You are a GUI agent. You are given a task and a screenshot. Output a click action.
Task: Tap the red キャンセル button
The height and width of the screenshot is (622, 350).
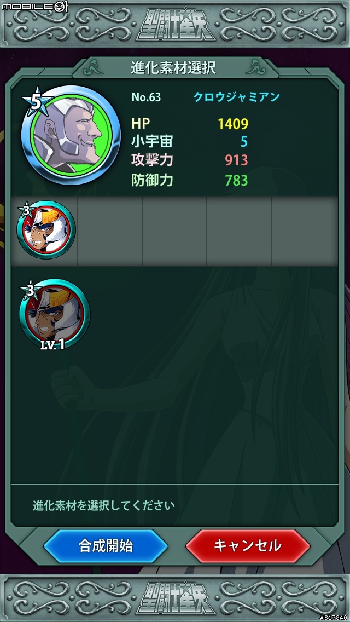tap(248, 546)
